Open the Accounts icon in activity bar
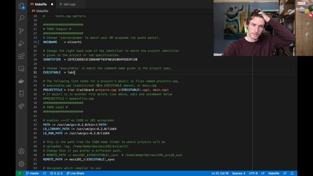This screenshot has width=313, height=176. (22, 151)
